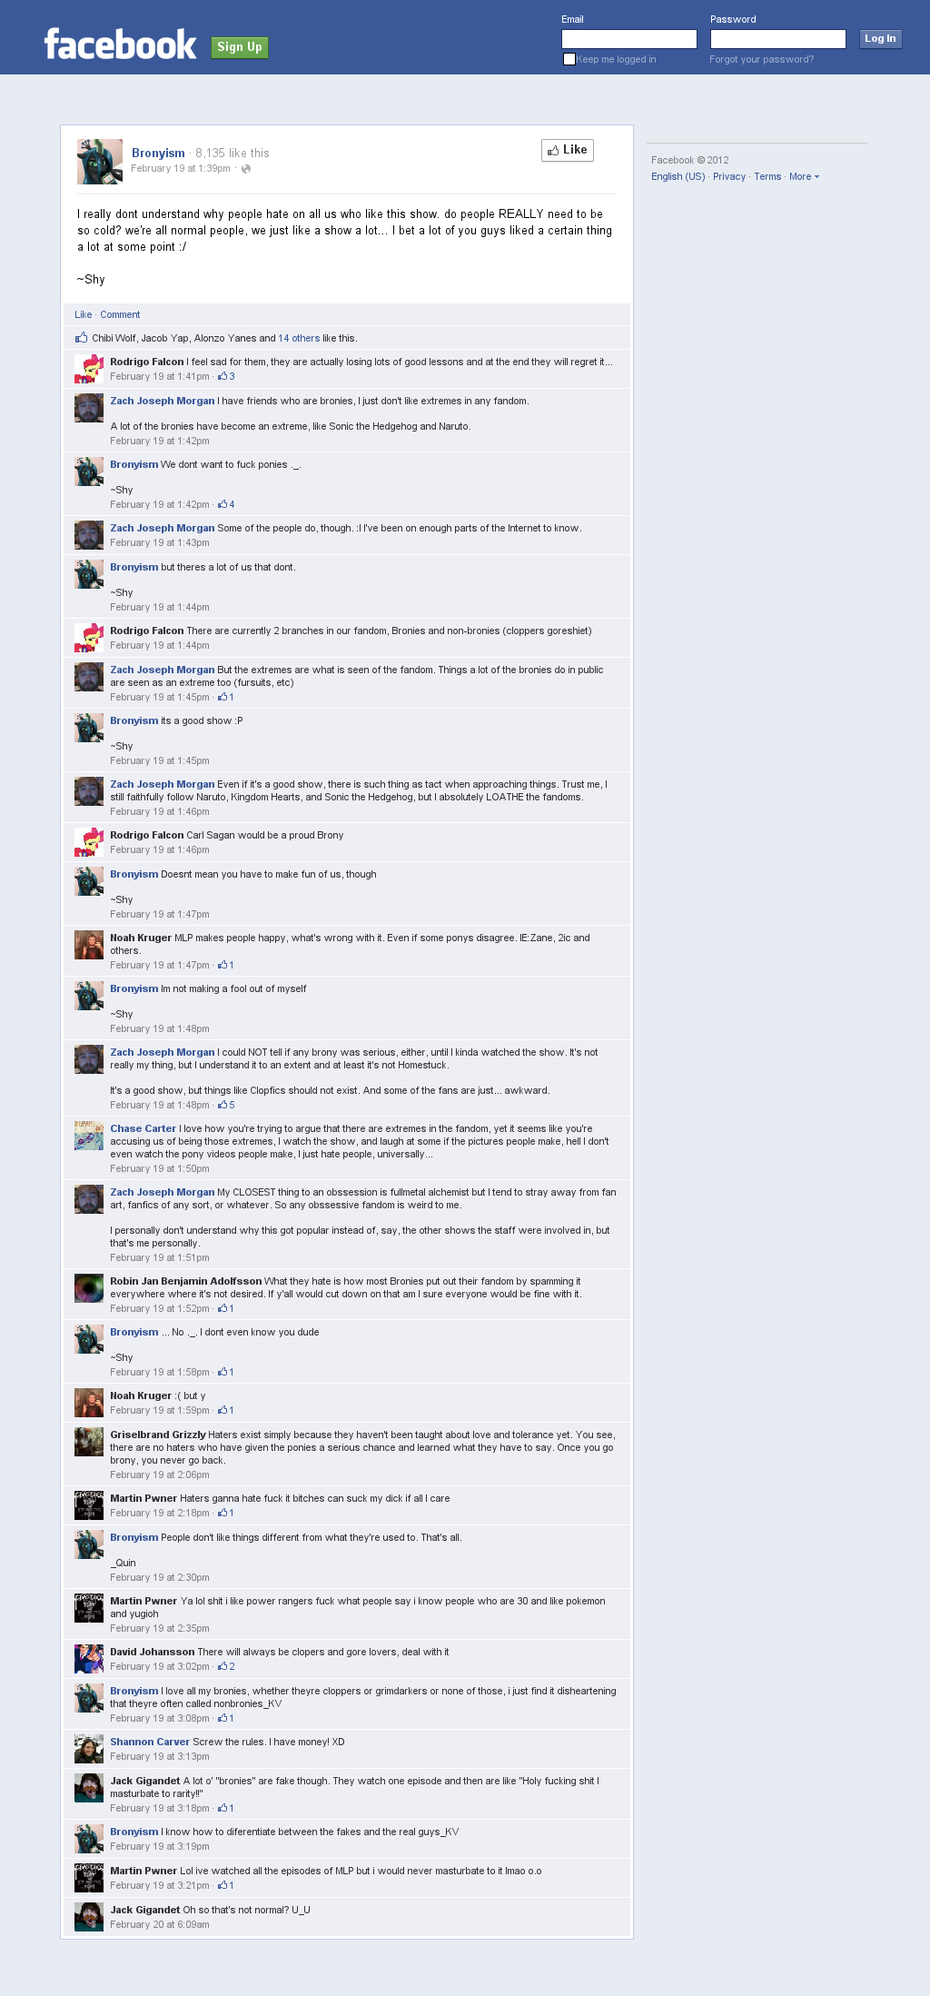
Task: Open Robin Jan Benjamin Adolfsson's avatar
Action: tap(89, 1288)
